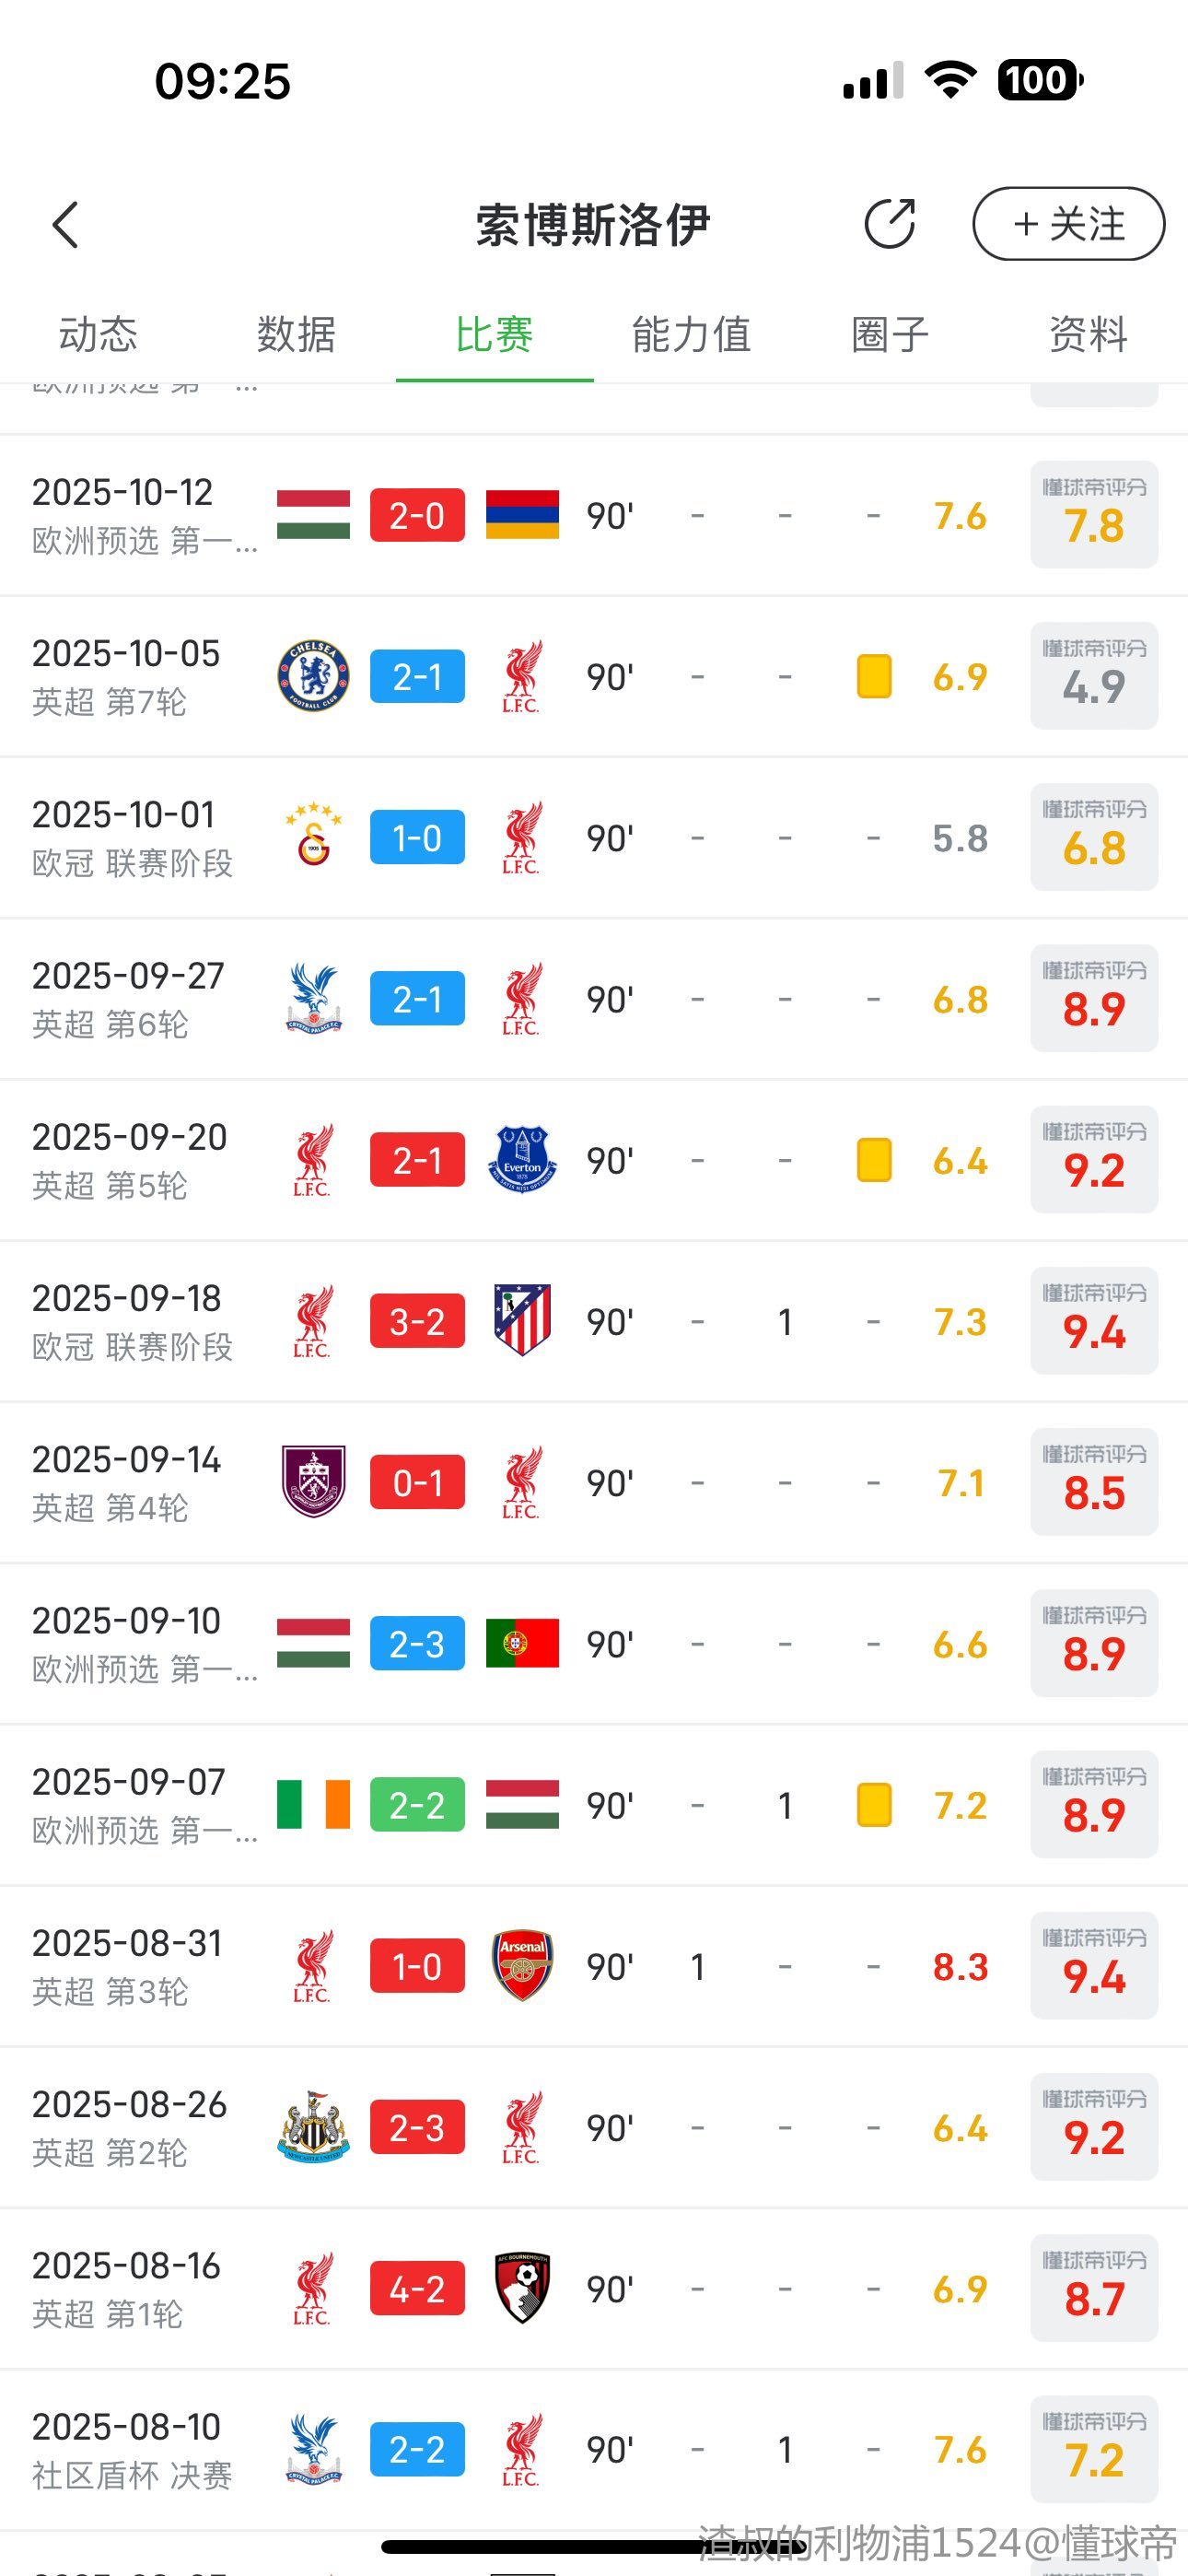The height and width of the screenshot is (2576, 1188).
Task: Tap the 9.4 懂球帝评分 box for 2025-09-18
Action: 1094,1321
